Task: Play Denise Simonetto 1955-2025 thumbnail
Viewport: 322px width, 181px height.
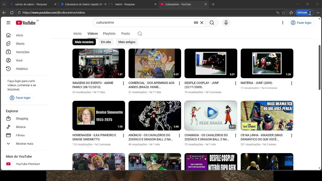Action: pos(99,116)
